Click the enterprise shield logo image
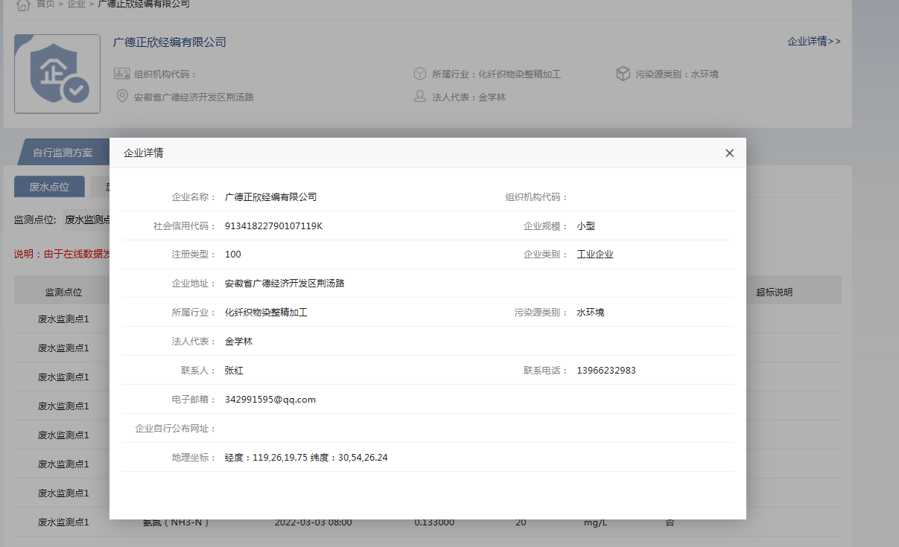Viewport: 899px width, 547px height. (57, 74)
